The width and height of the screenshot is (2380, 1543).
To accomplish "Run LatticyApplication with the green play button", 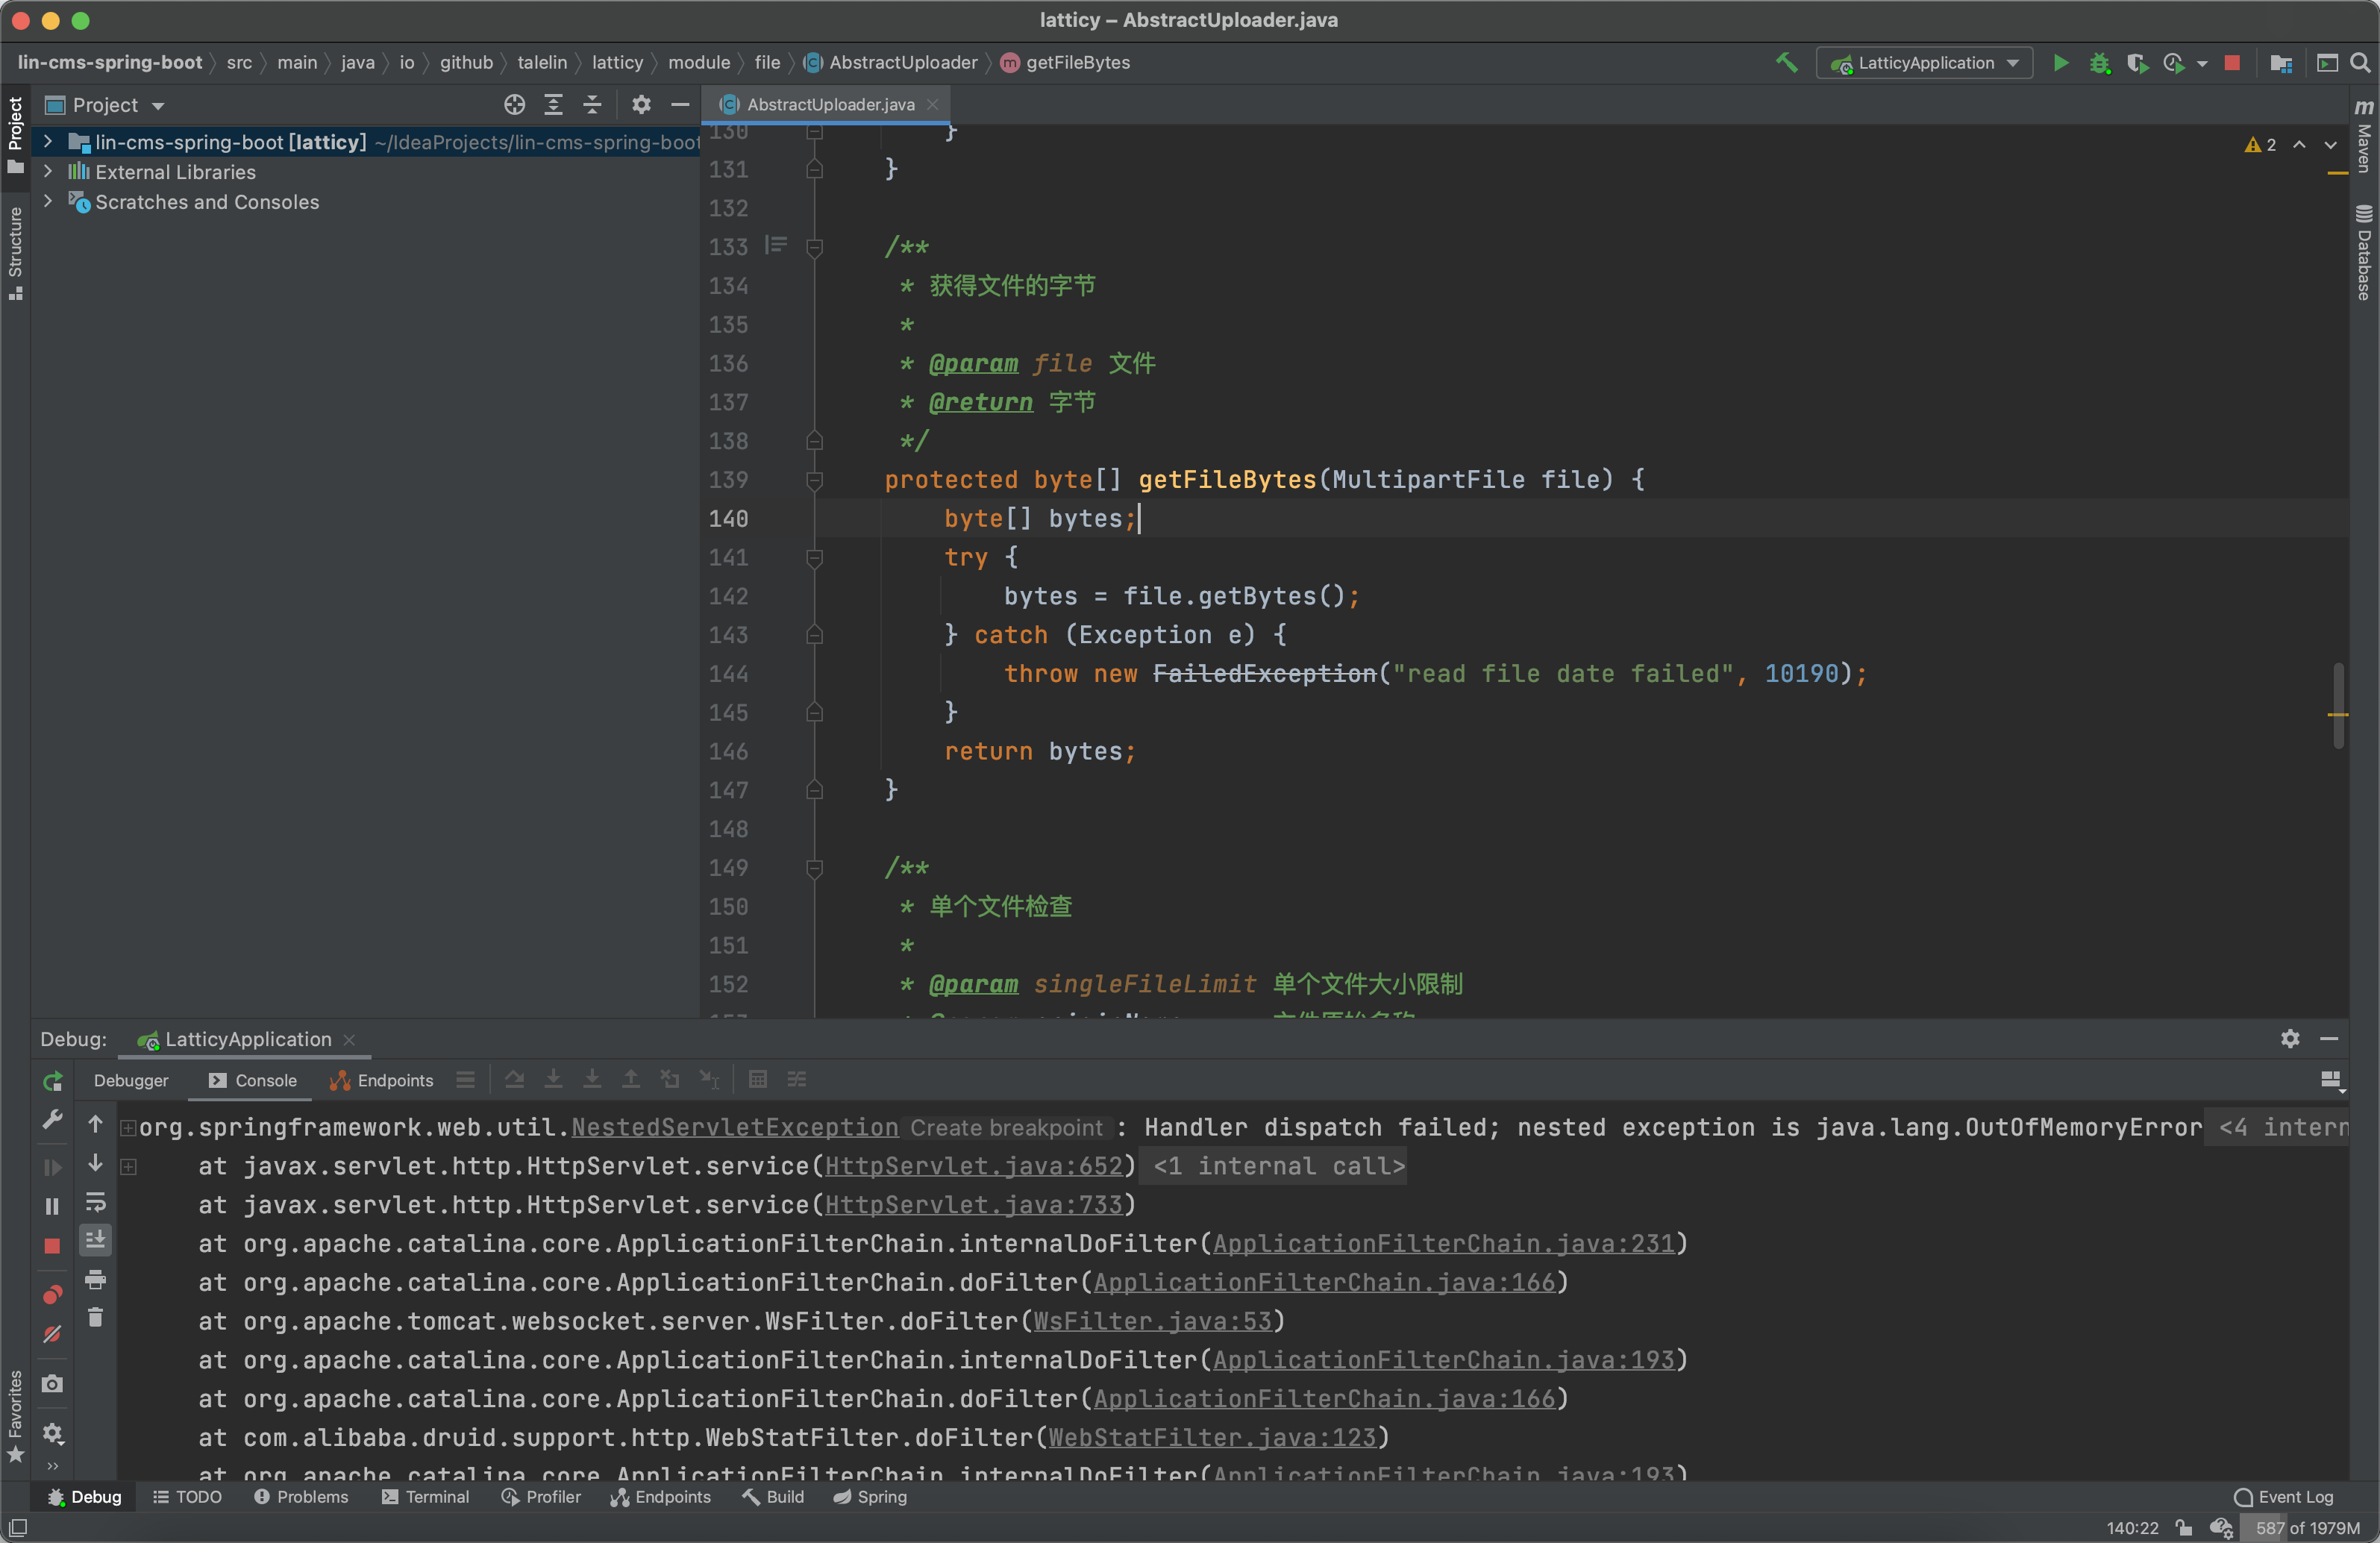I will click(2061, 63).
